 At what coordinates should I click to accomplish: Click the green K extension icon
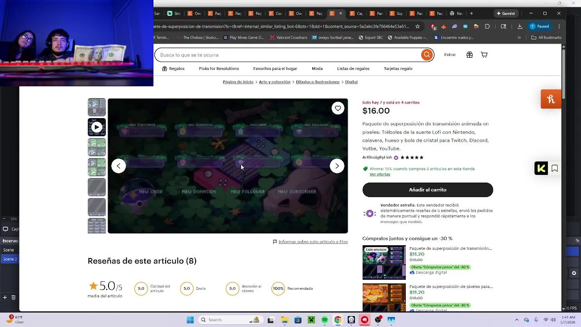pos(541,168)
